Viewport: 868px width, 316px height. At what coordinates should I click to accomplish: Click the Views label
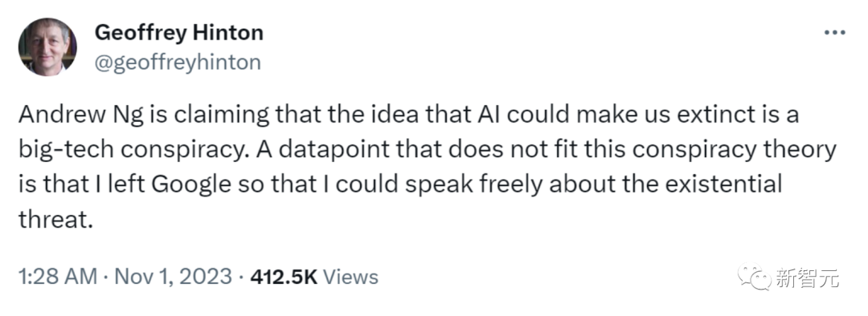pos(350,276)
